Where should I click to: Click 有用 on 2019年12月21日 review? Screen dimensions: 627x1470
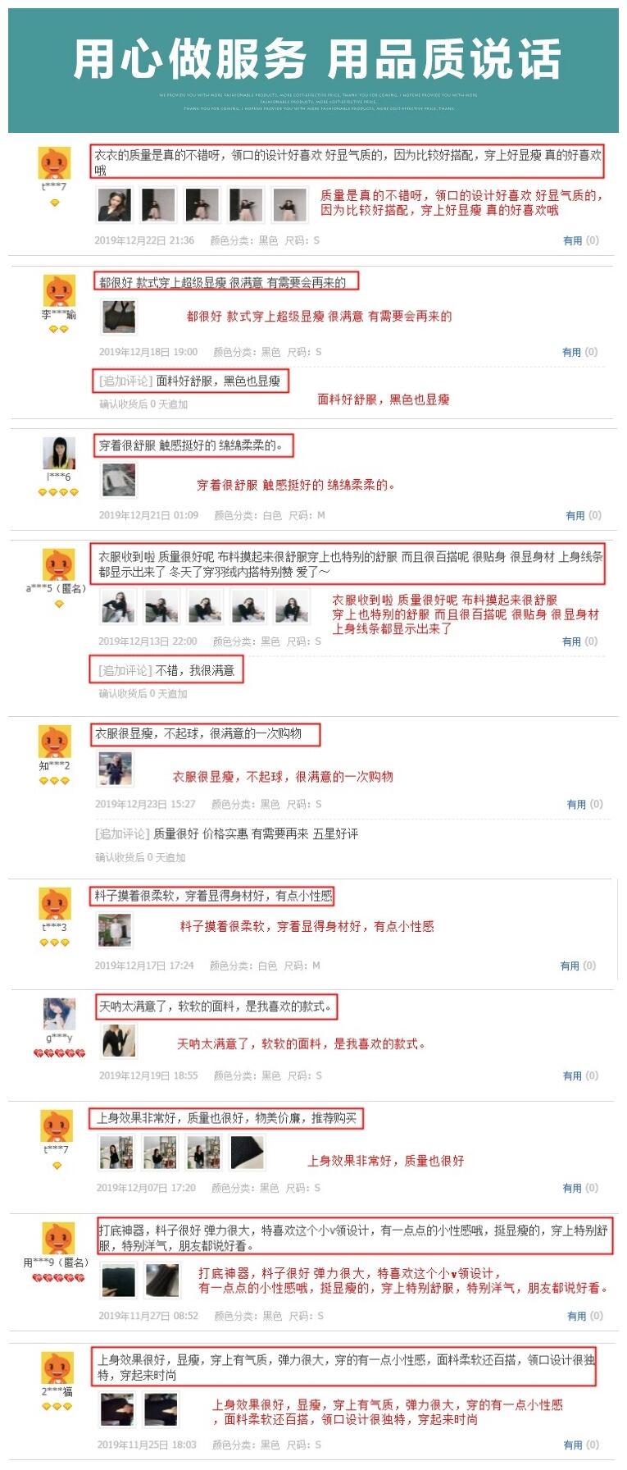pyautogui.click(x=575, y=515)
